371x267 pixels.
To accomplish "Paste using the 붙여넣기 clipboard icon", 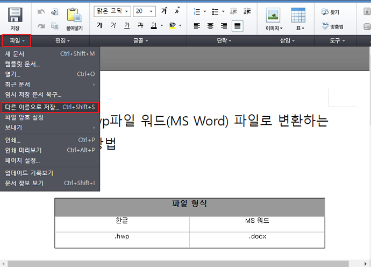I will (x=74, y=15).
